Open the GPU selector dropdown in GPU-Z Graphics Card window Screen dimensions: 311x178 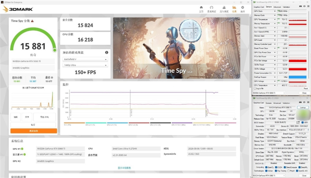[269, 175]
